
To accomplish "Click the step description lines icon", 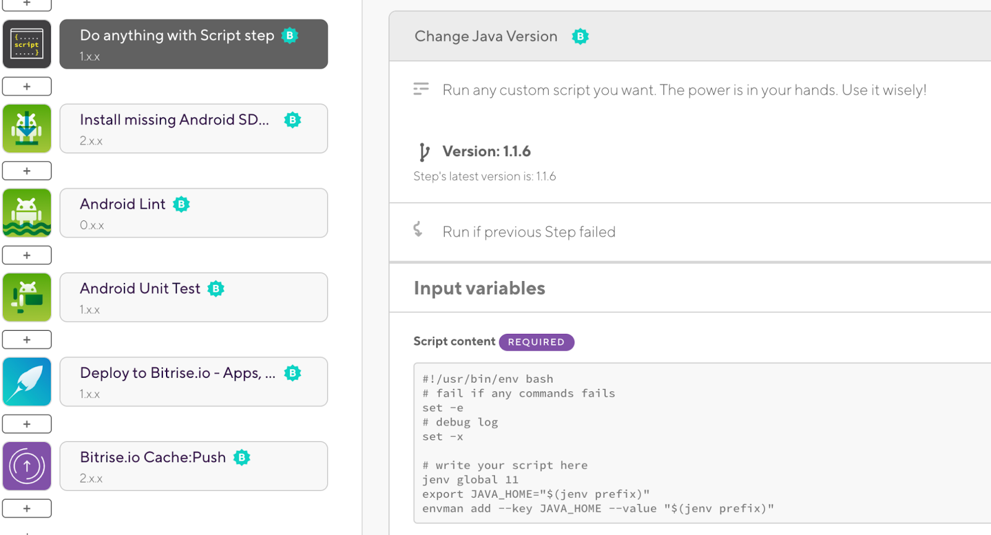I will click(x=421, y=90).
